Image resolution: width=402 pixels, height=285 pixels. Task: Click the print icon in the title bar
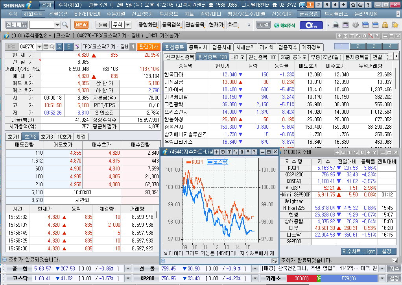(x=360, y=5)
